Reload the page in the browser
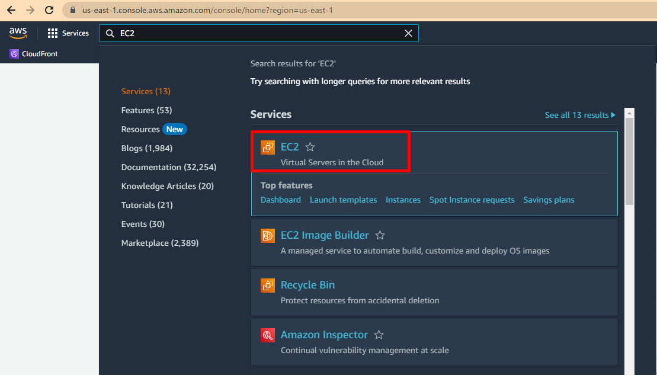This screenshot has height=375, width=657. (x=49, y=10)
